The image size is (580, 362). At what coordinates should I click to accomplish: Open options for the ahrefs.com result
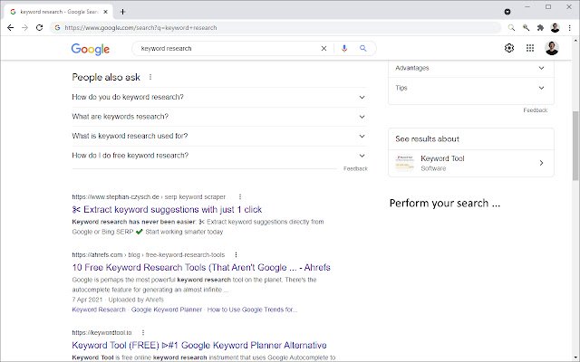click(236, 255)
